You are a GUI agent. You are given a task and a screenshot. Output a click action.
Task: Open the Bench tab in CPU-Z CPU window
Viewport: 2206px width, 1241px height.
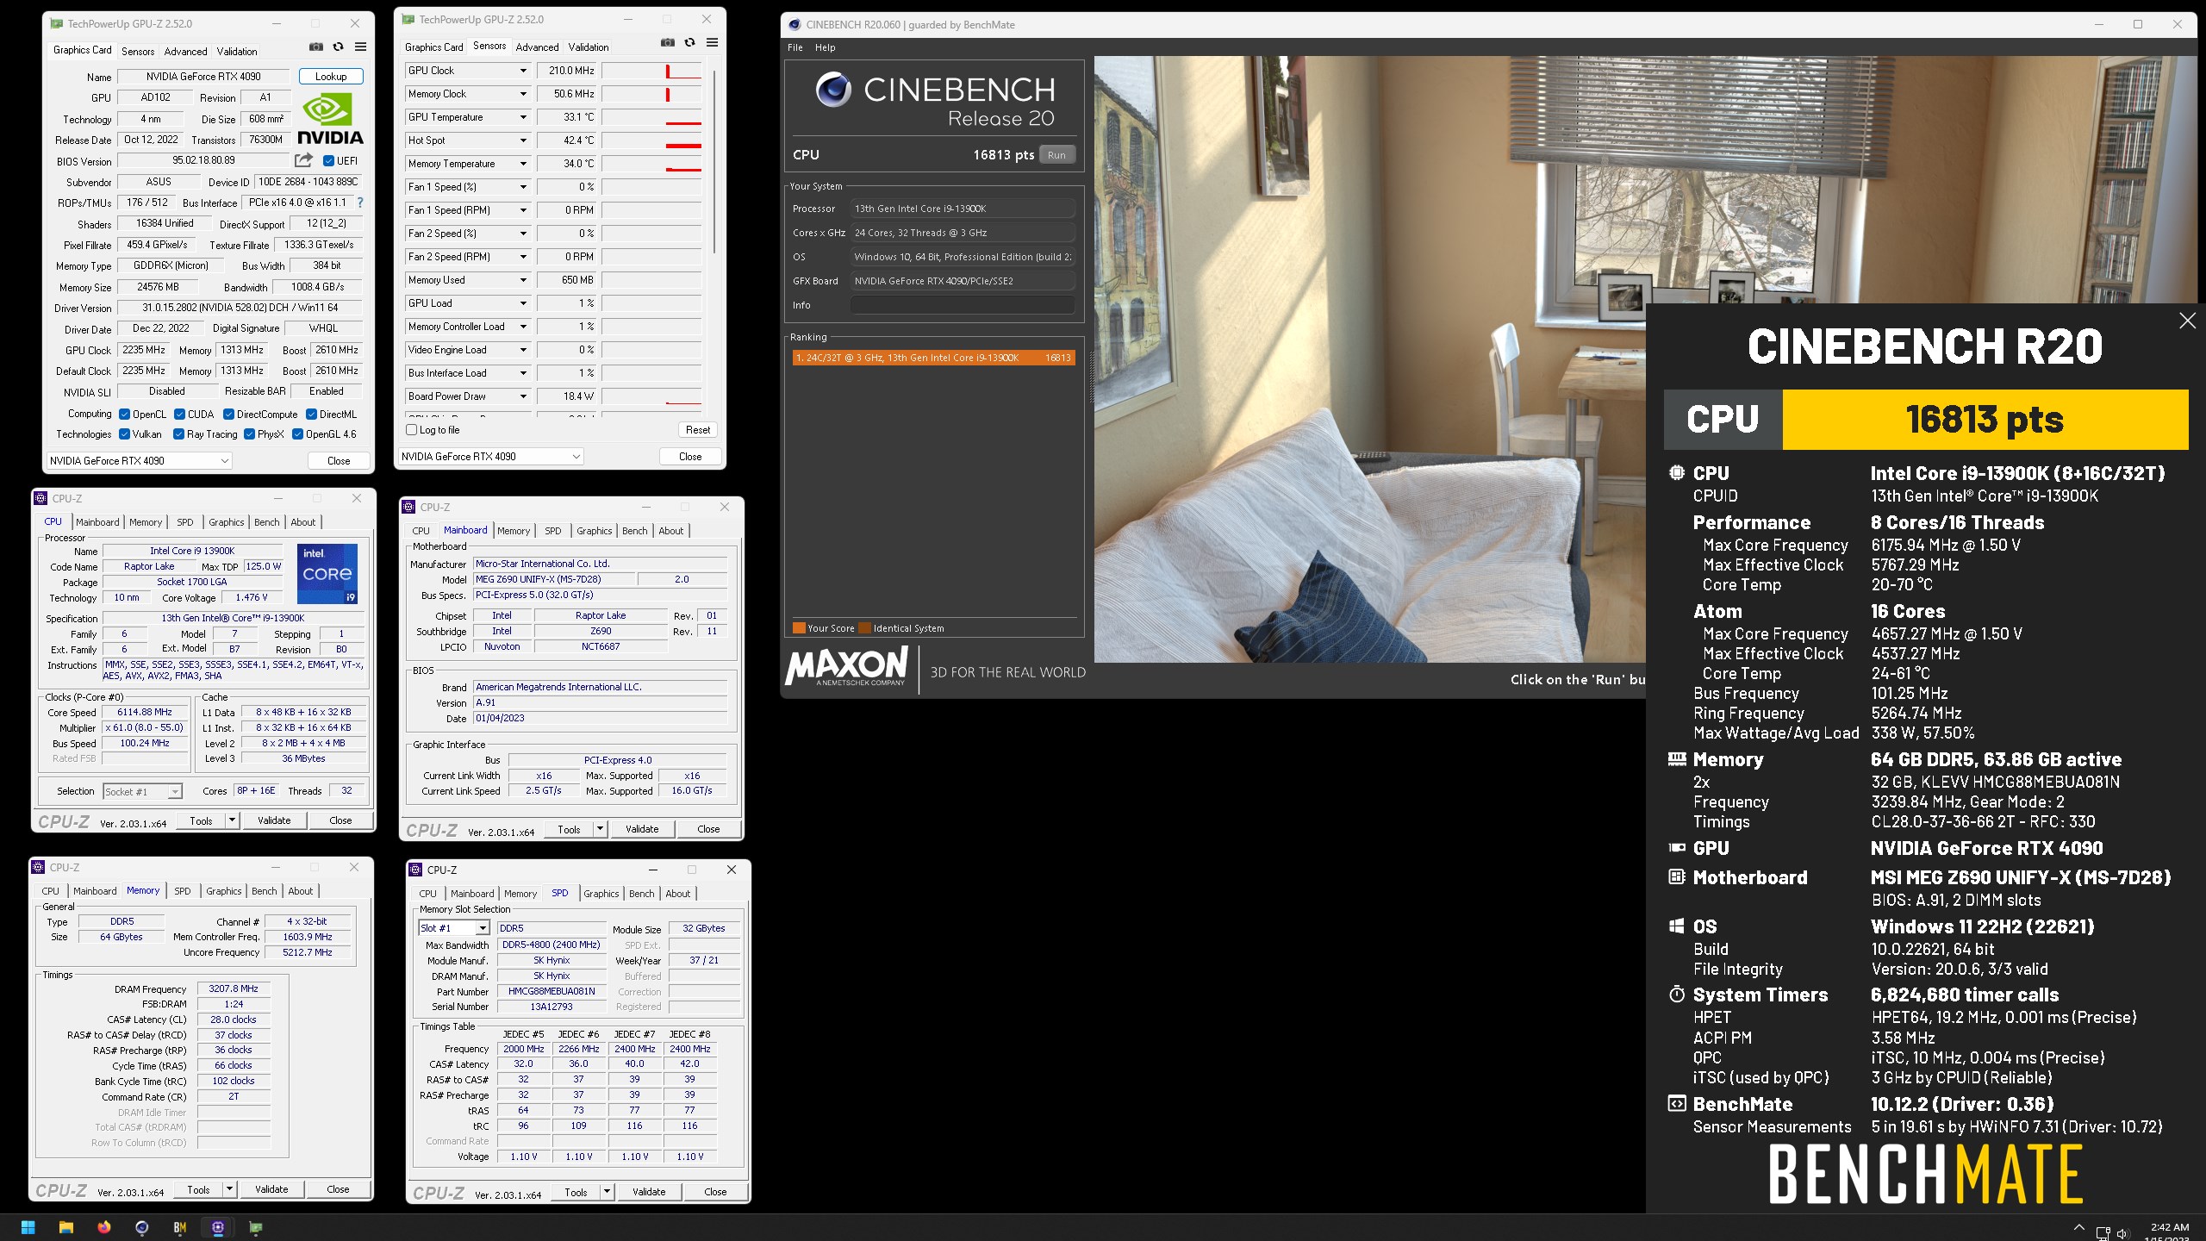(x=267, y=522)
